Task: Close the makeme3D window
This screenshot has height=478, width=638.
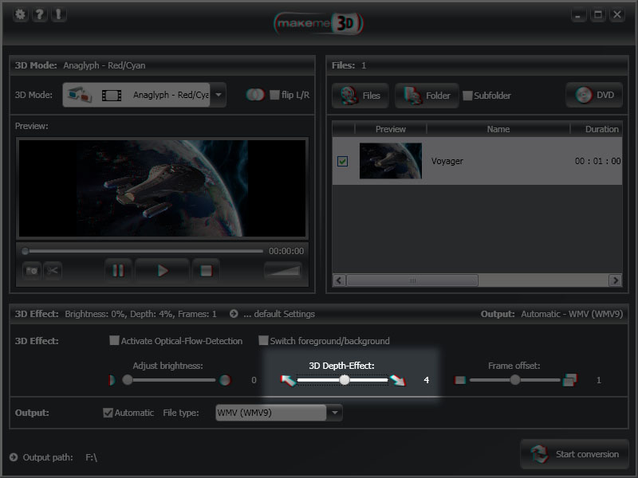Action: [x=617, y=15]
